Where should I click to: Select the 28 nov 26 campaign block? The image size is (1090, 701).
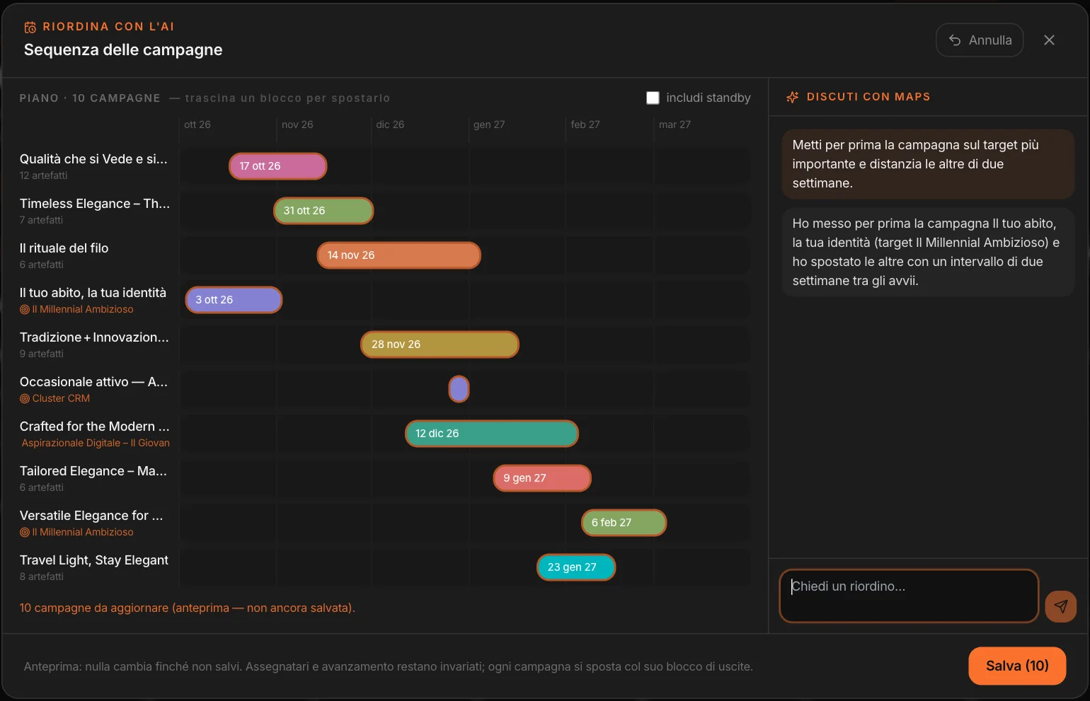440,344
